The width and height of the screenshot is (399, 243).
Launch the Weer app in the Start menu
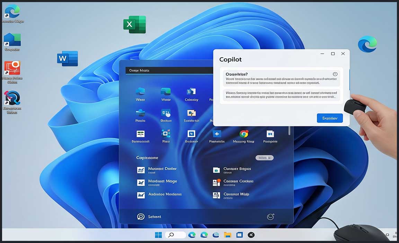[140, 94]
